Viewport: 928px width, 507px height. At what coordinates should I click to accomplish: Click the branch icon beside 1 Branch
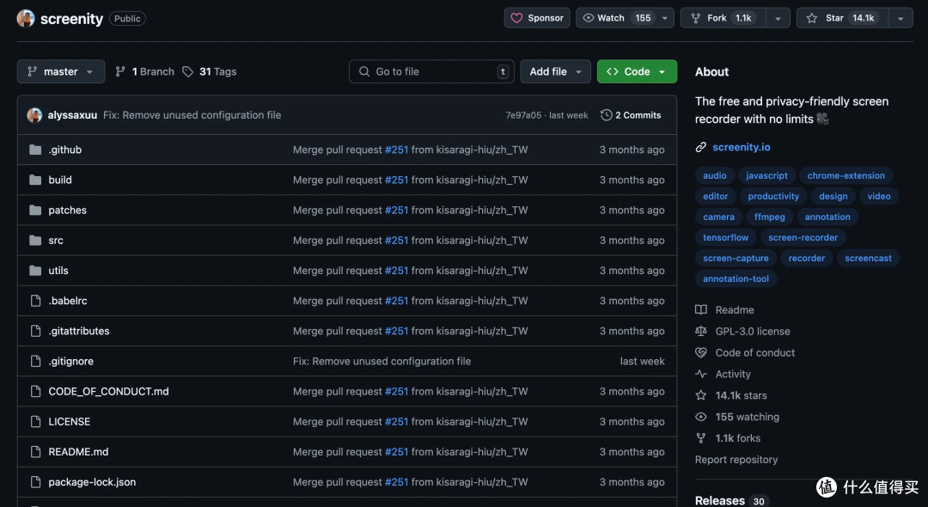point(120,71)
